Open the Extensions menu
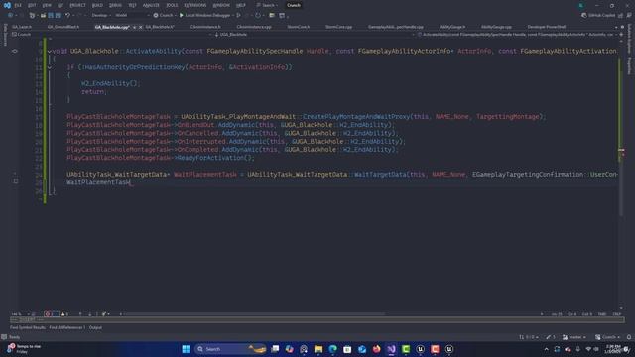 pyautogui.click(x=195, y=5)
